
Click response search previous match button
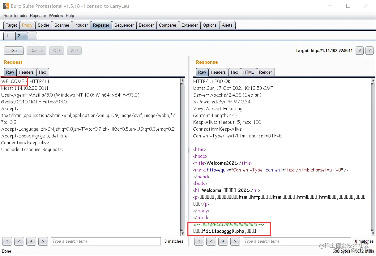(211, 241)
